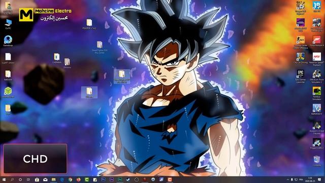Select the Need for Speed Payback shortcut
The width and height of the screenshot is (325, 183).
tap(317, 59)
